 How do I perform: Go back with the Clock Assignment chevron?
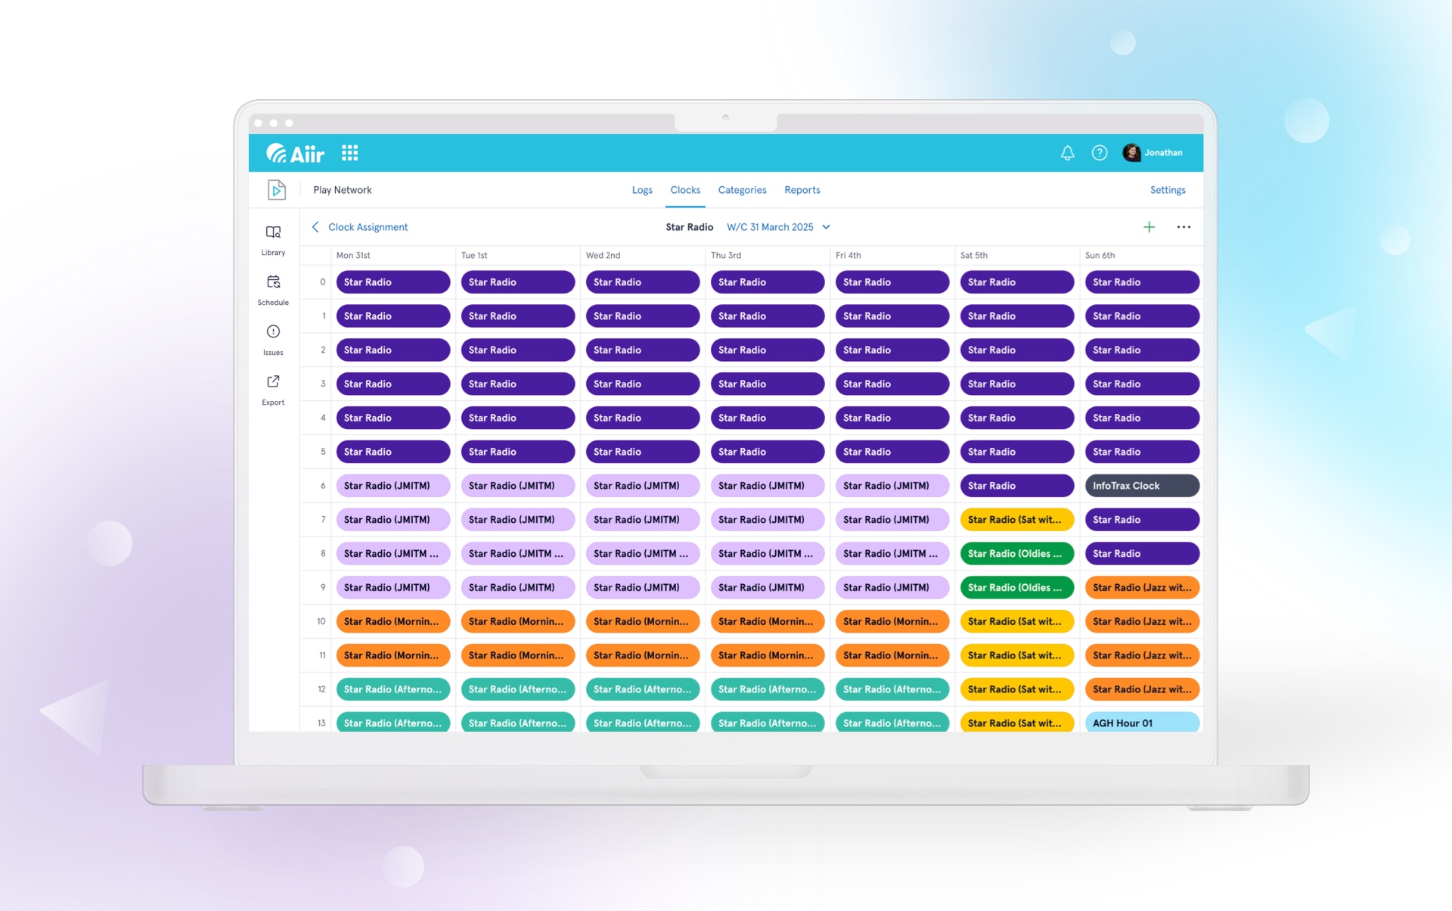[x=315, y=227]
